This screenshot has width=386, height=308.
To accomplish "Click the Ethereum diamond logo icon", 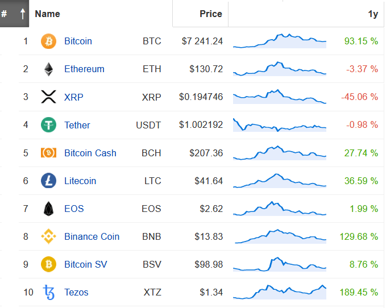I will tap(48, 69).
